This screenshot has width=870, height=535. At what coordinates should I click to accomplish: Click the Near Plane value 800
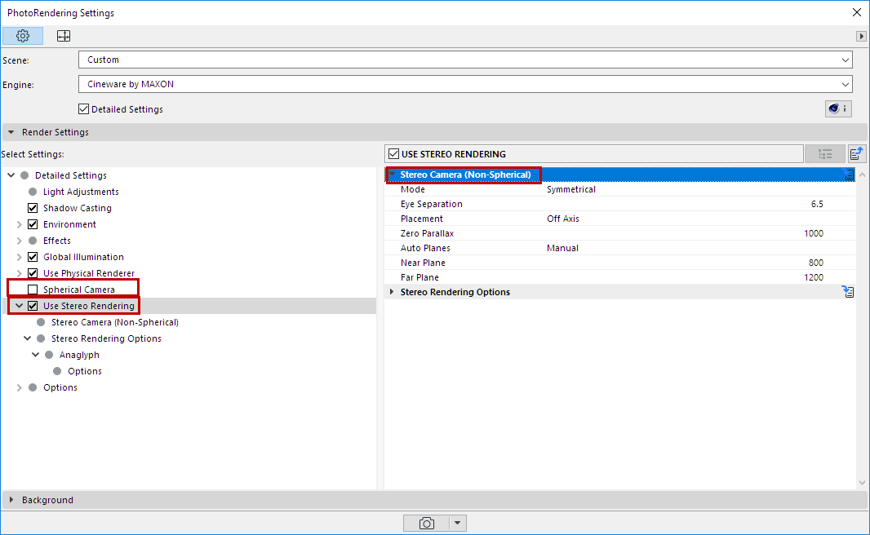point(815,263)
